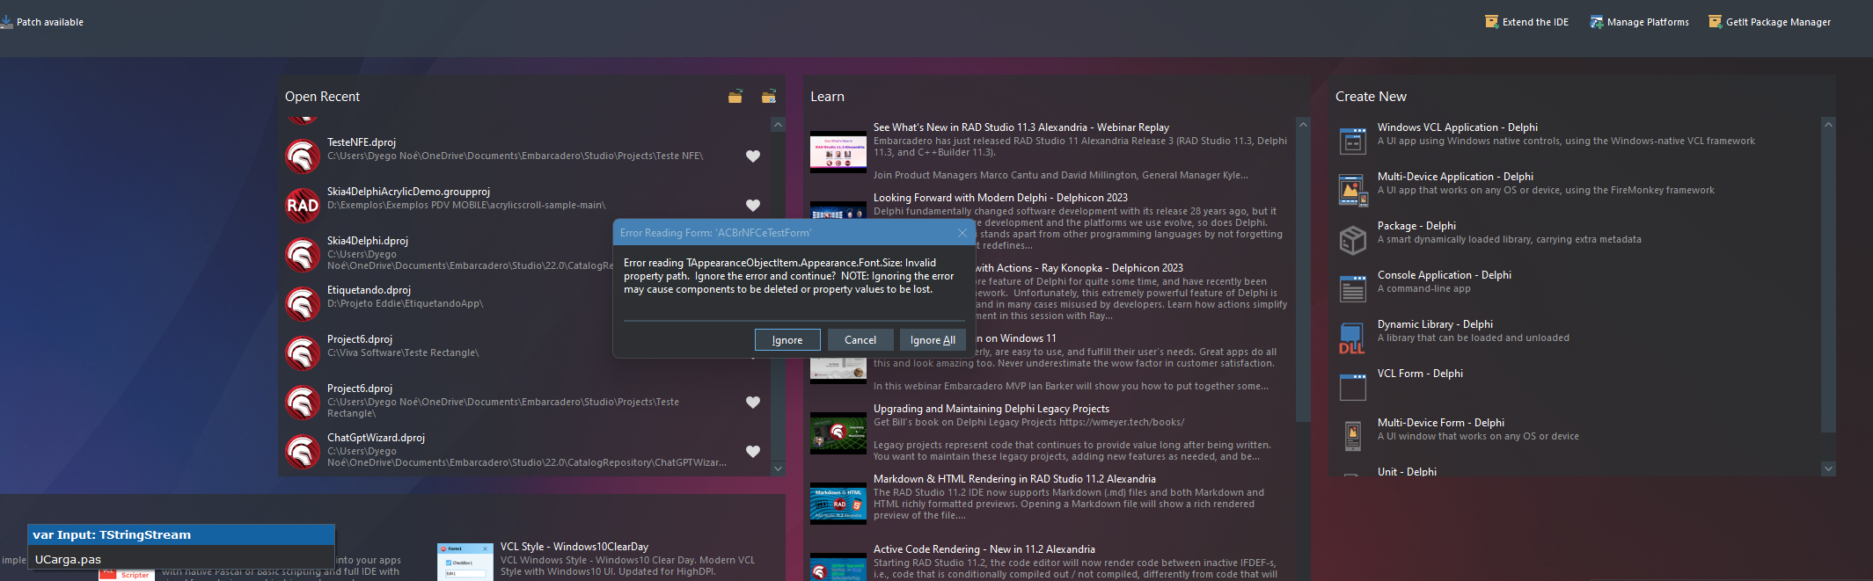Open Extend the IDE
1873x581 pixels.
coord(1526,22)
